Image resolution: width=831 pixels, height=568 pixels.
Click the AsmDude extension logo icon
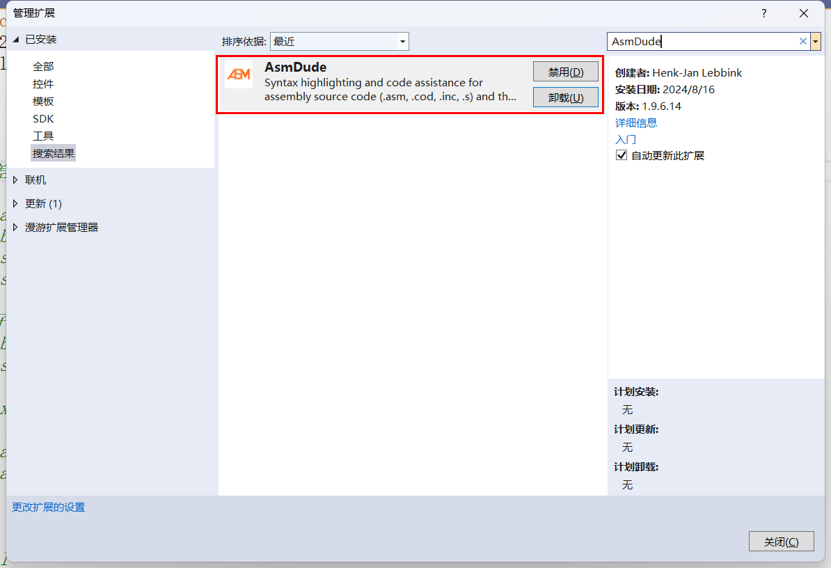point(239,74)
